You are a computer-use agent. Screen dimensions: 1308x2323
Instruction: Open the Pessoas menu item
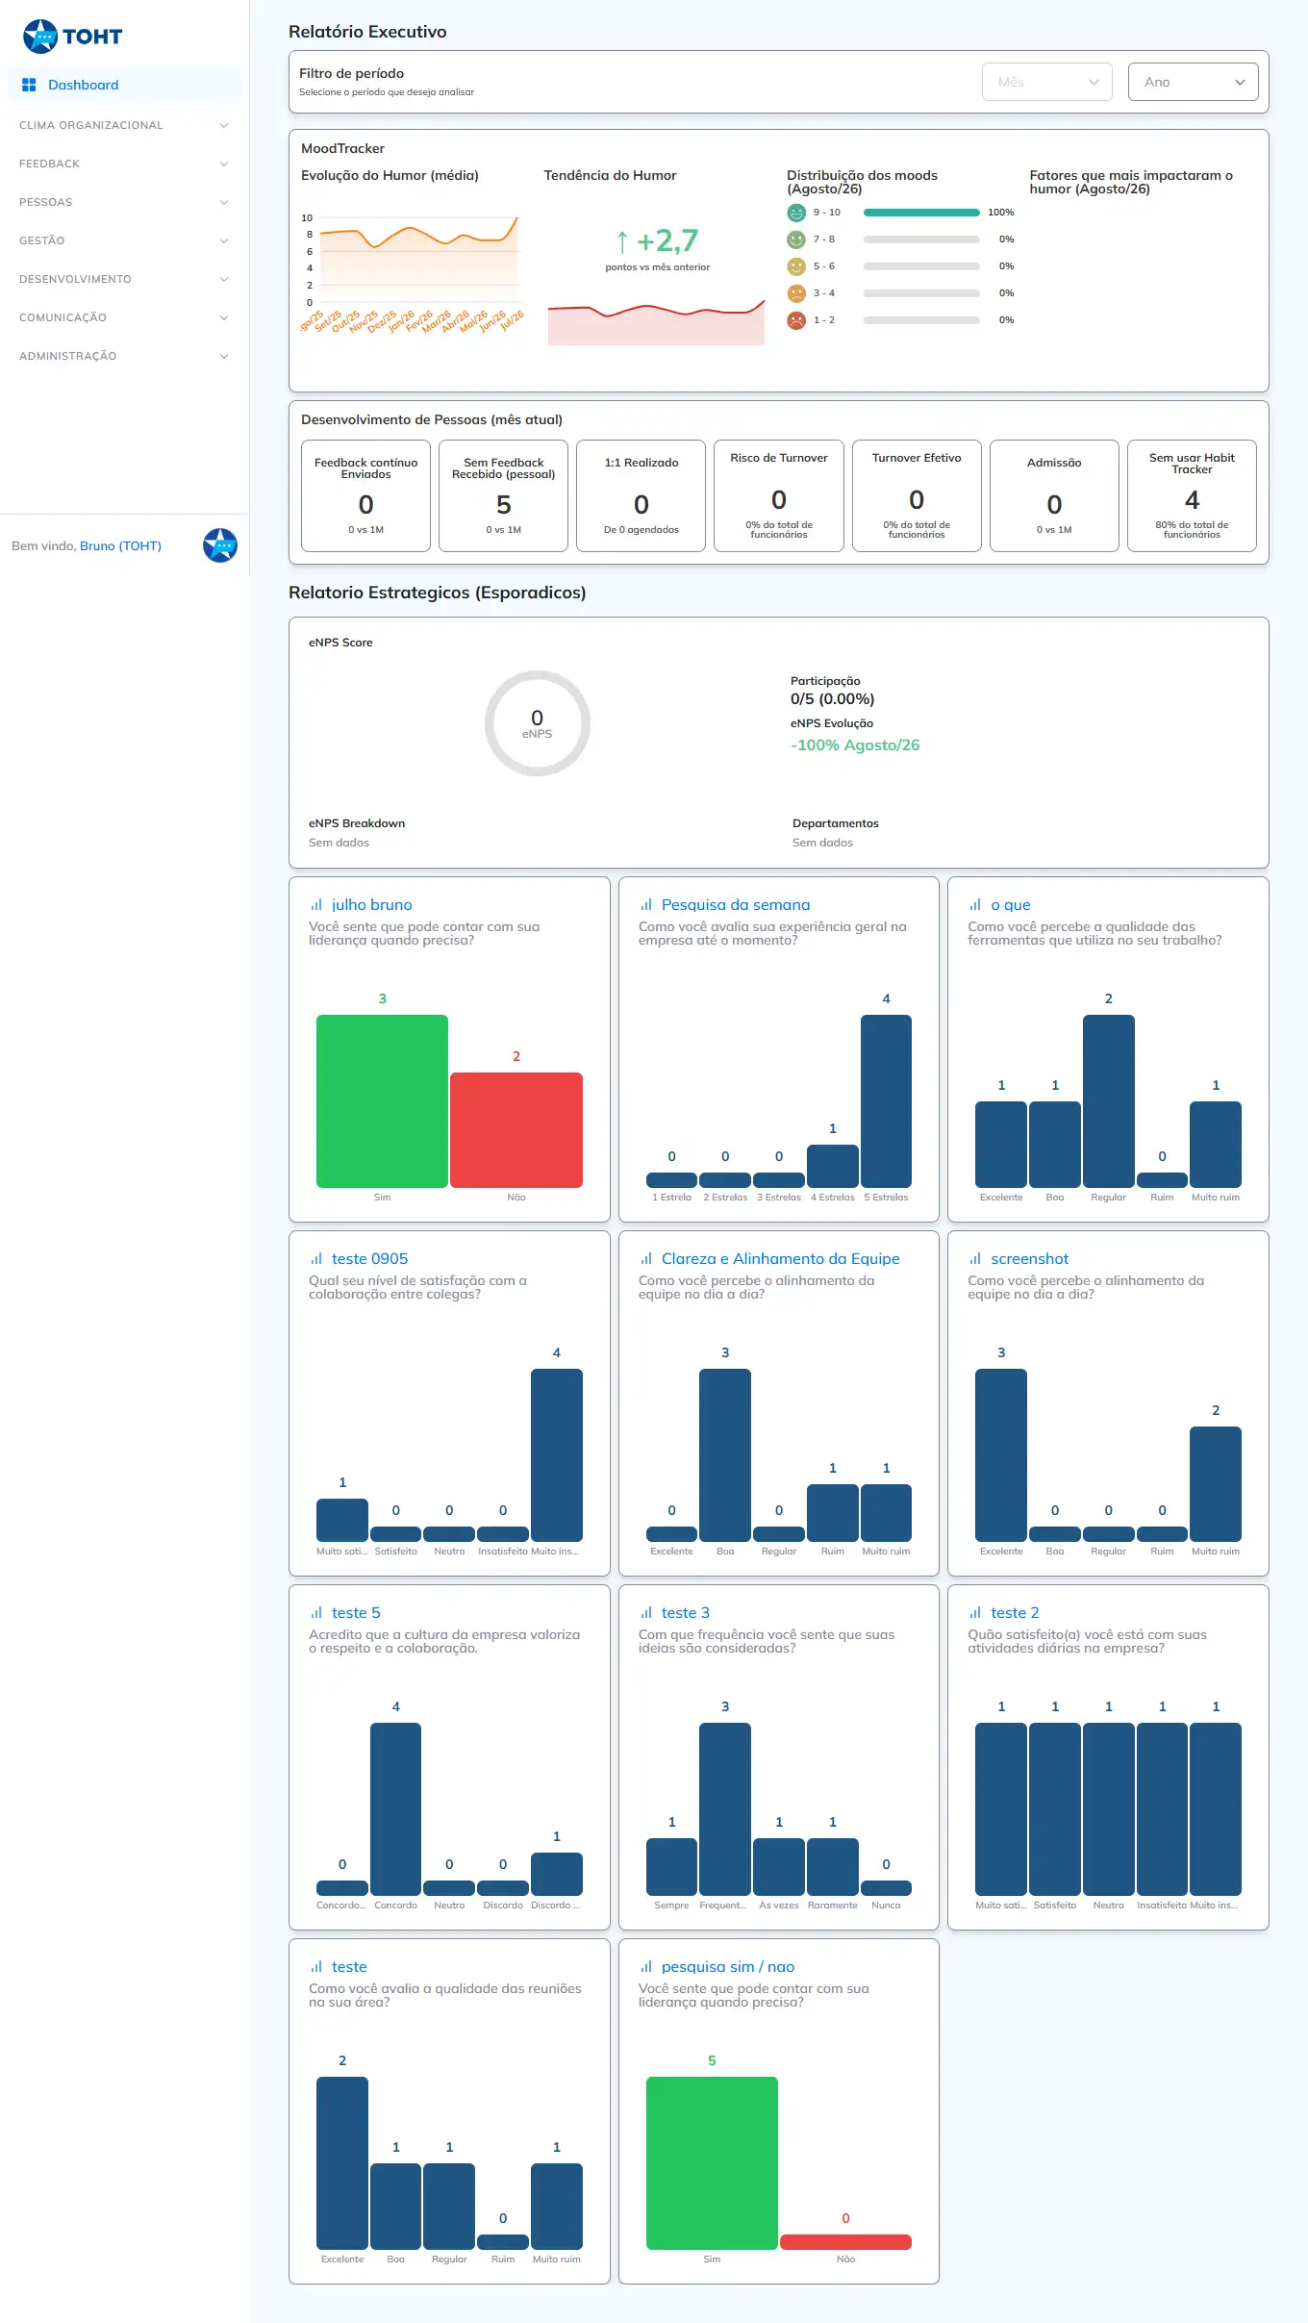pos(123,202)
